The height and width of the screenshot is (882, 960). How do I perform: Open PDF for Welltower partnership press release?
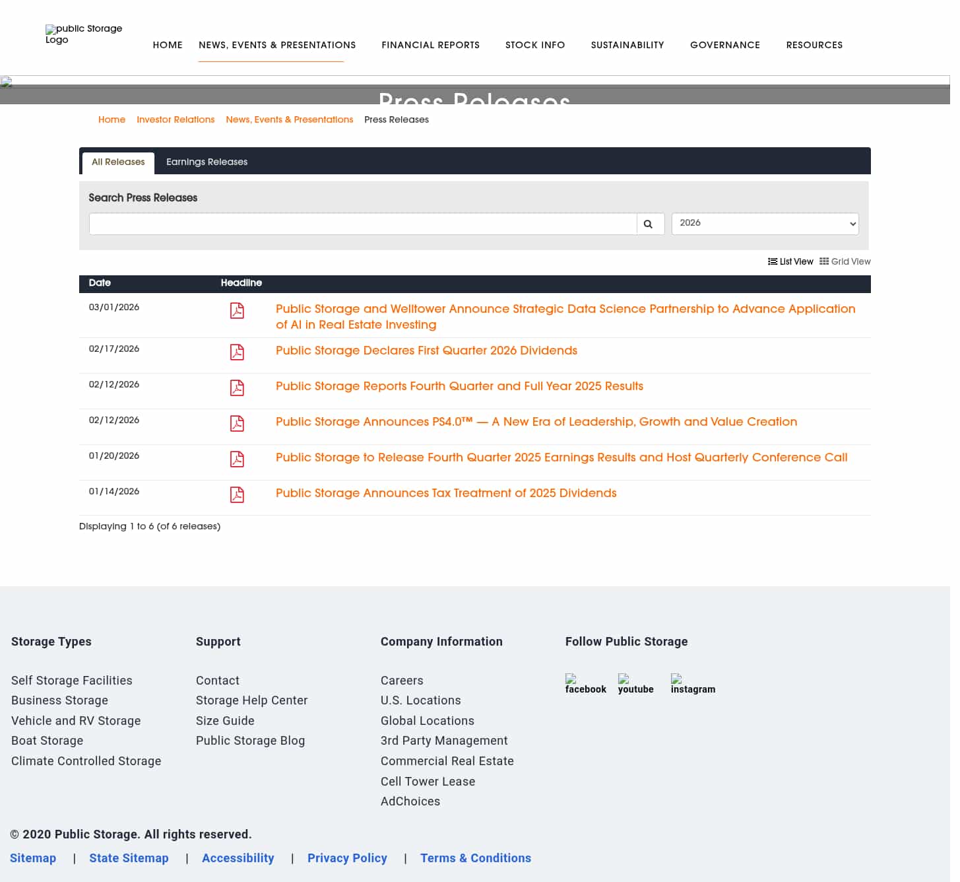[x=236, y=311]
